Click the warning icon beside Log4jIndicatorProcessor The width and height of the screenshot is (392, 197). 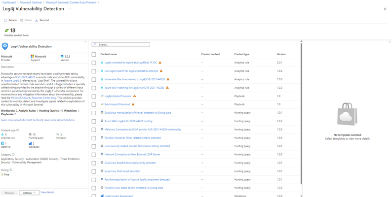click(x=134, y=96)
